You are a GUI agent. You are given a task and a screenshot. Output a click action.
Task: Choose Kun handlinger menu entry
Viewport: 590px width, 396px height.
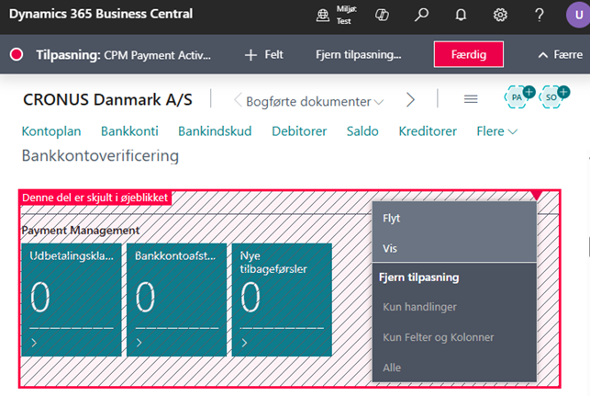(454, 307)
